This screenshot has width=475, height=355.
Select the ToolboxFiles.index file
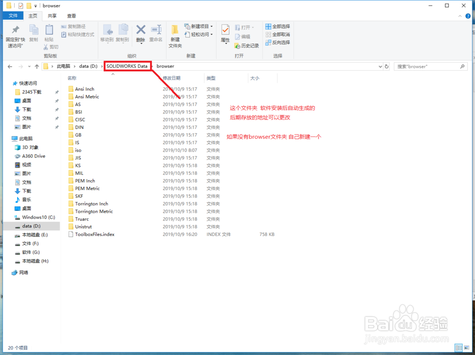95,234
